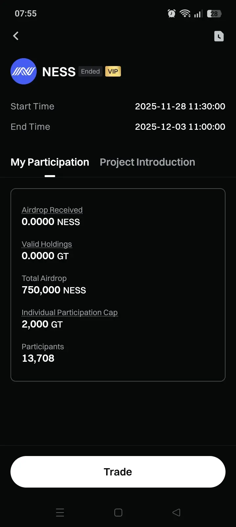Tap the cellular signal bars icon
Viewport: 236px width, 527px height.
tap(198, 14)
